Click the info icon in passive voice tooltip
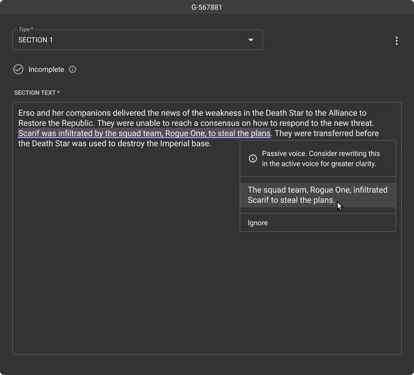 click(x=253, y=158)
